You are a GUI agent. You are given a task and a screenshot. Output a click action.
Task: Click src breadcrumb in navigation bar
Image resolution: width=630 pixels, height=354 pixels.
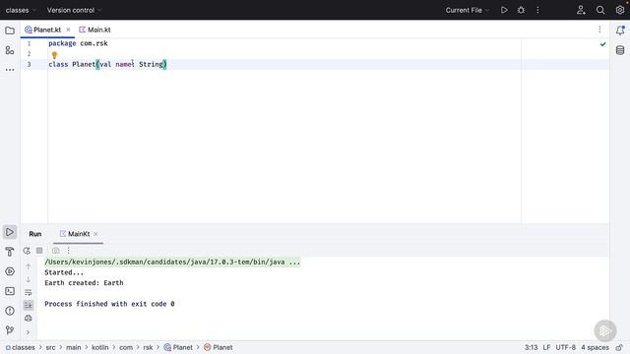click(50, 347)
